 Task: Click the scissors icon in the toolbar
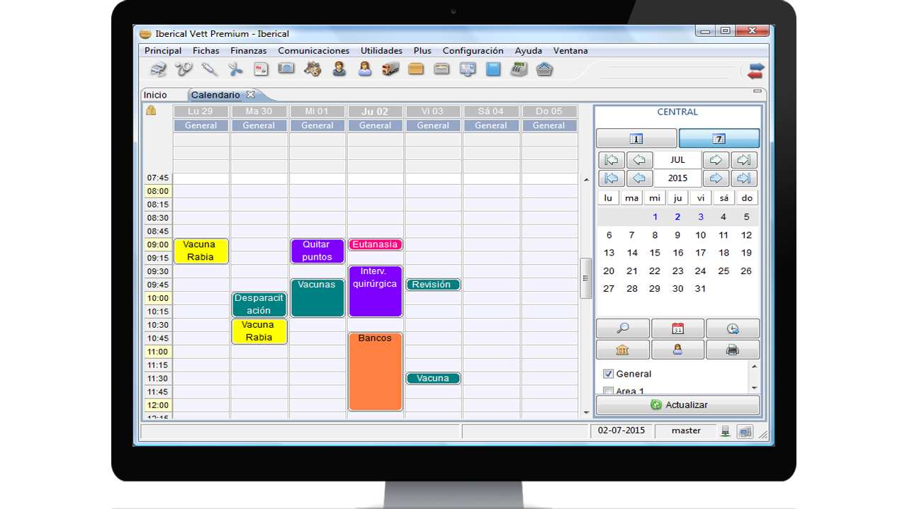point(235,69)
